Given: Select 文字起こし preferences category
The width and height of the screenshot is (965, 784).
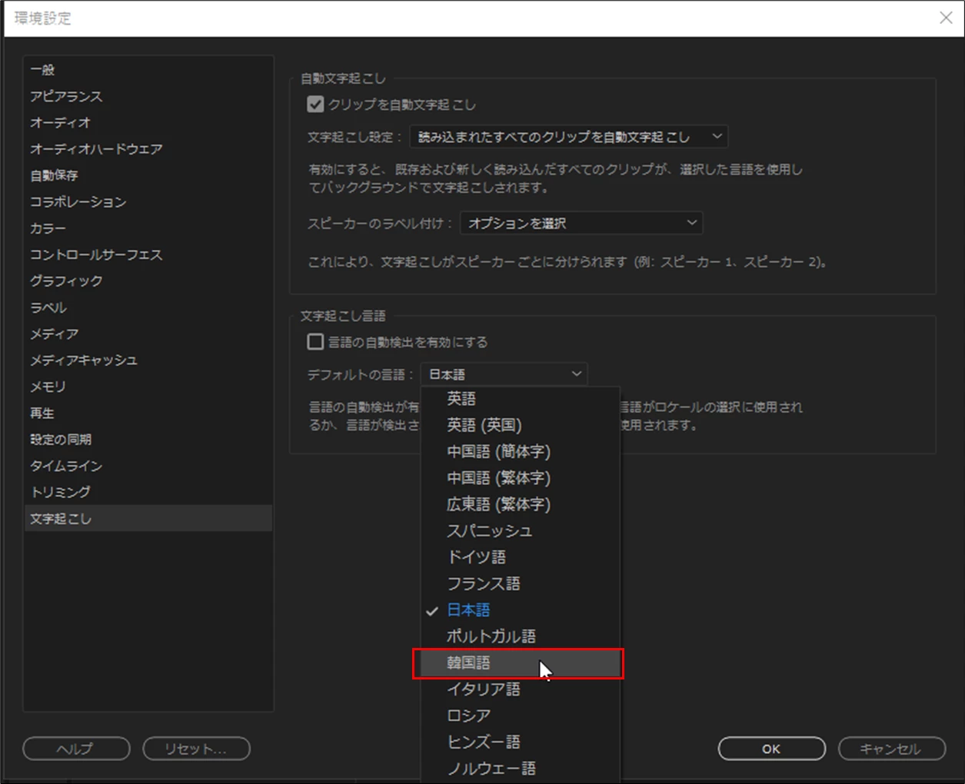Looking at the screenshot, I should 148,519.
